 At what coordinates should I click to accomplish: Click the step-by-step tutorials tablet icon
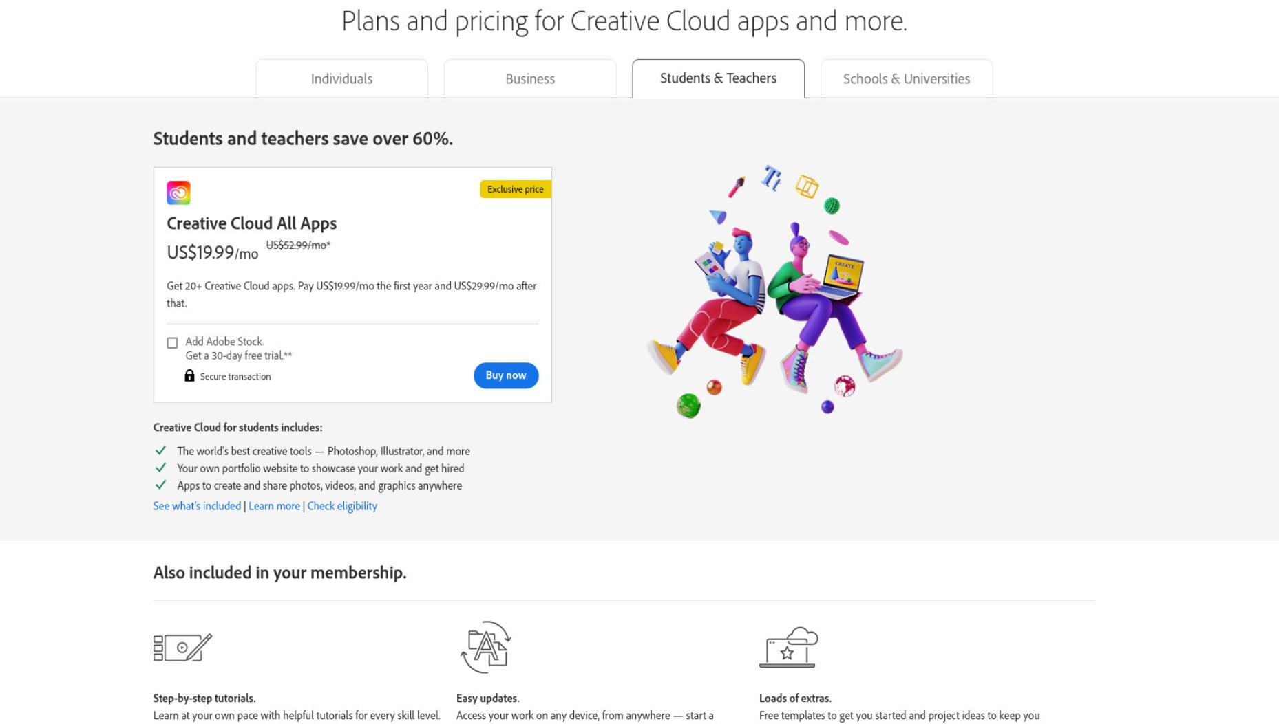182,648
